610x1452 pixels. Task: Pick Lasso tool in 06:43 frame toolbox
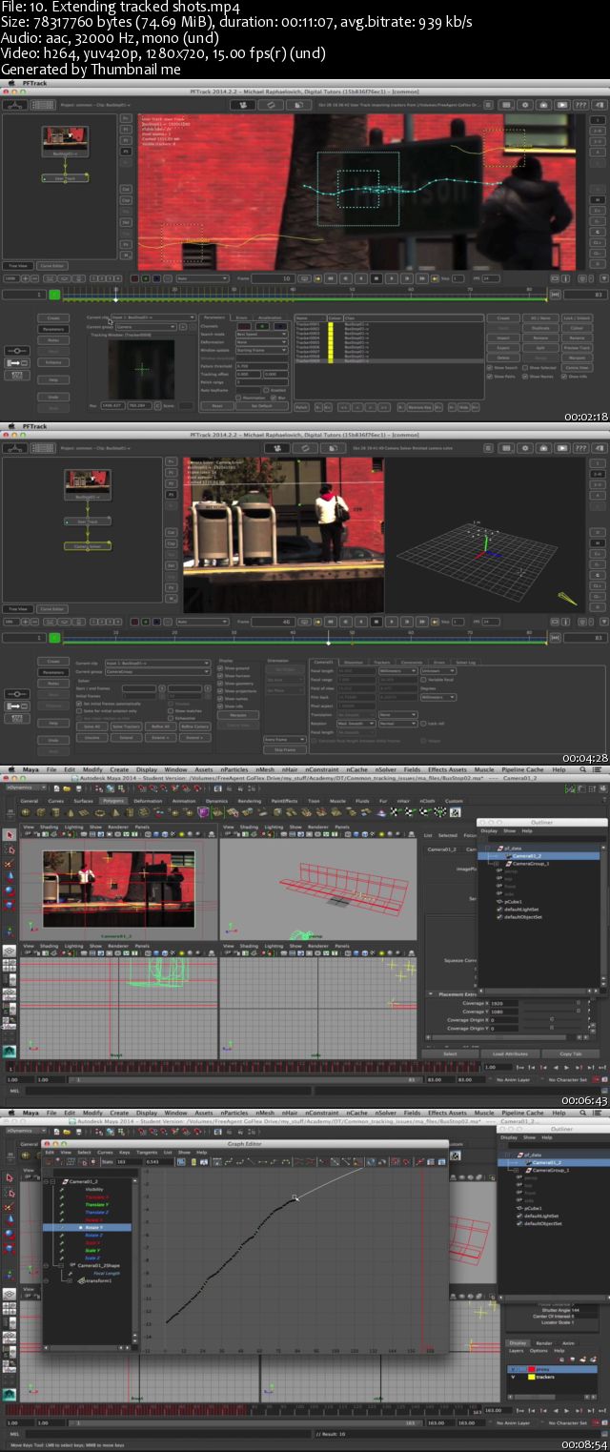(x=9, y=849)
